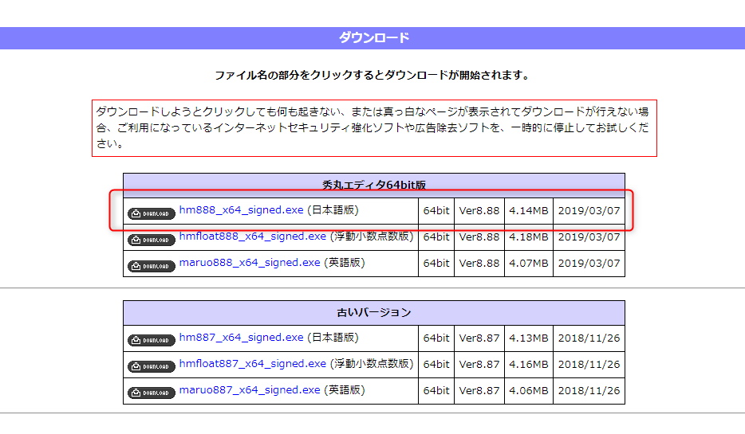Click the (英語版) label in maruo887 row
The image size is (745, 434).
[x=345, y=390]
